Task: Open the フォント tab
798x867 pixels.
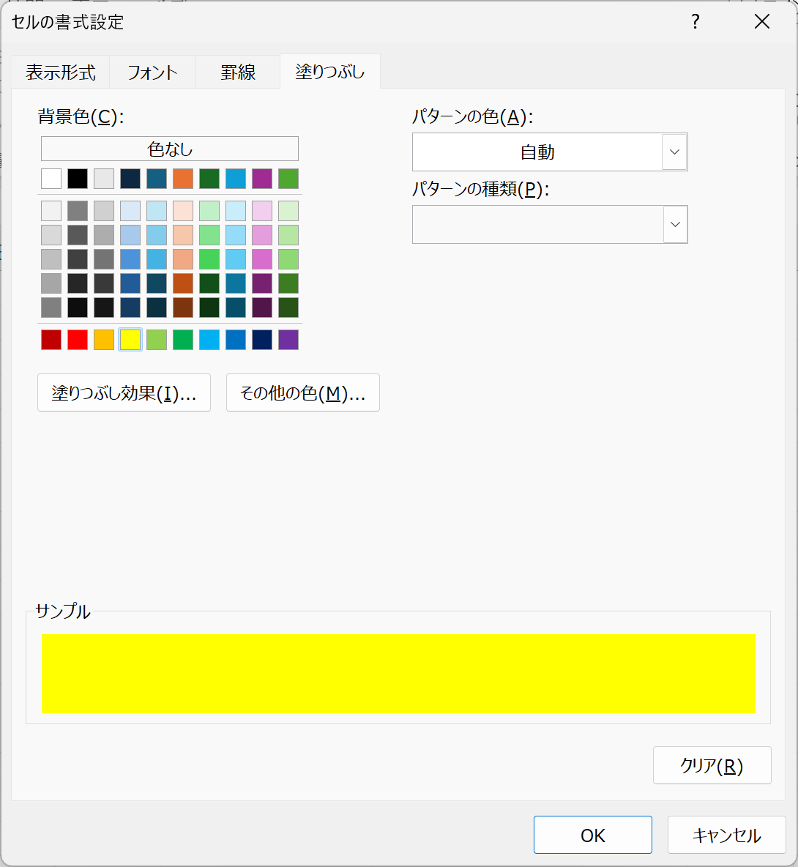Action: tap(152, 72)
